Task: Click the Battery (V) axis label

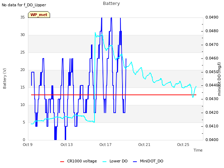Action: tap(5, 78)
